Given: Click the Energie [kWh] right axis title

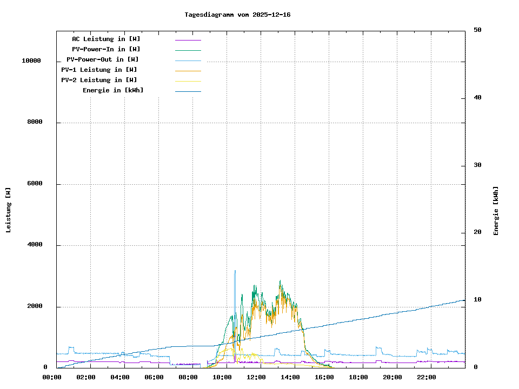Looking at the screenshot, I should (496, 211).
